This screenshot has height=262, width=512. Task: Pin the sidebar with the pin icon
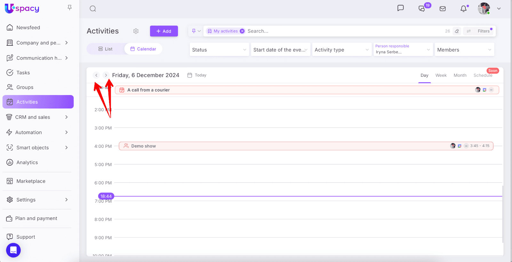(x=69, y=7)
